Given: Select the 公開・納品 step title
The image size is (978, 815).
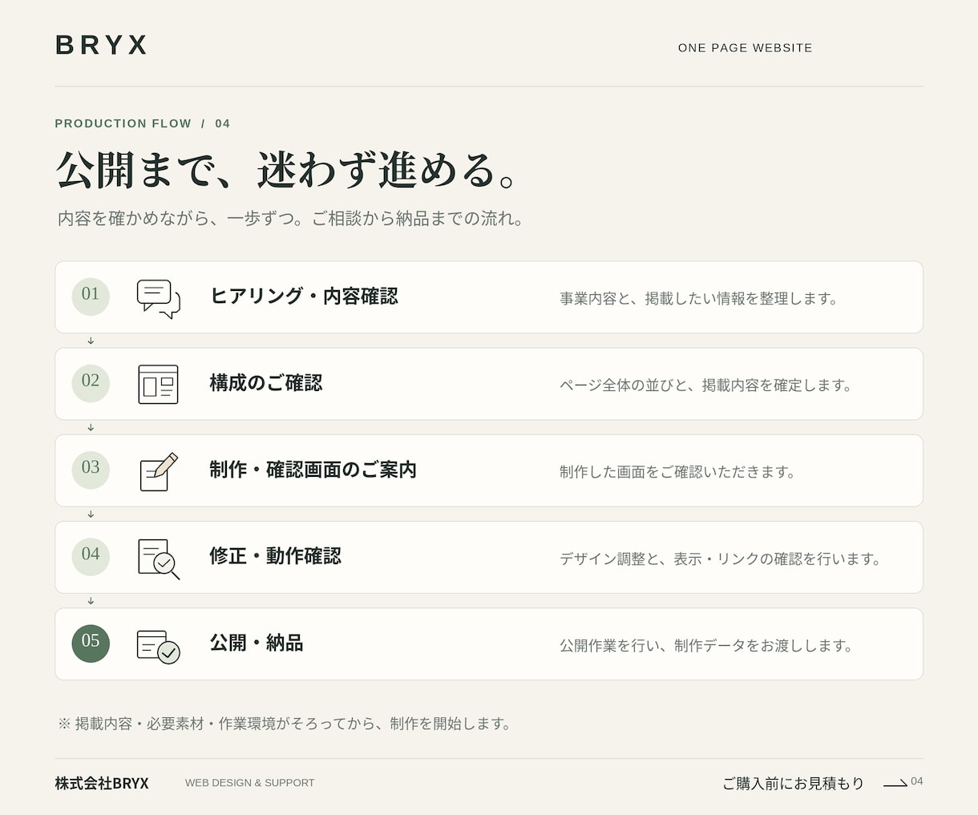Looking at the screenshot, I should (x=257, y=643).
